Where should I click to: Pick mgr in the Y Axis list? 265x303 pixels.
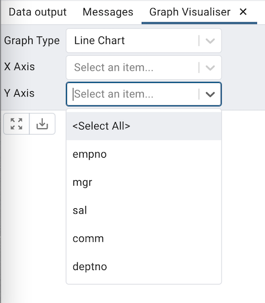tap(144, 182)
